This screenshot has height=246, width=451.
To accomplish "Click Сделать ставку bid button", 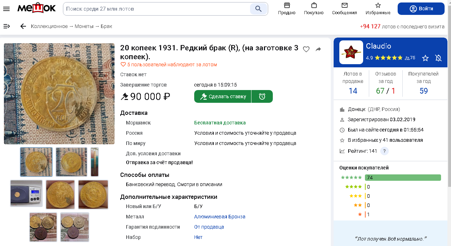I will click(x=223, y=96).
